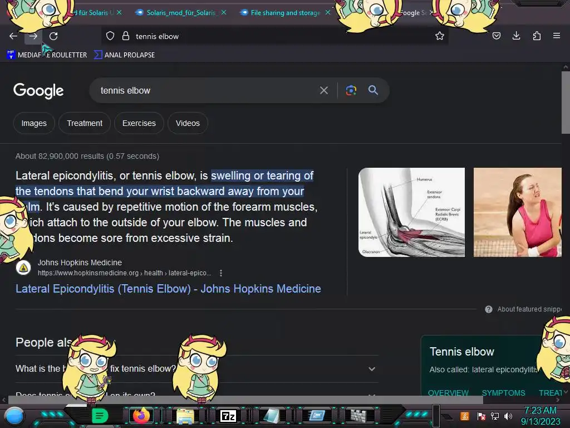
Task: Open the extensions puzzle icon
Action: tap(537, 36)
